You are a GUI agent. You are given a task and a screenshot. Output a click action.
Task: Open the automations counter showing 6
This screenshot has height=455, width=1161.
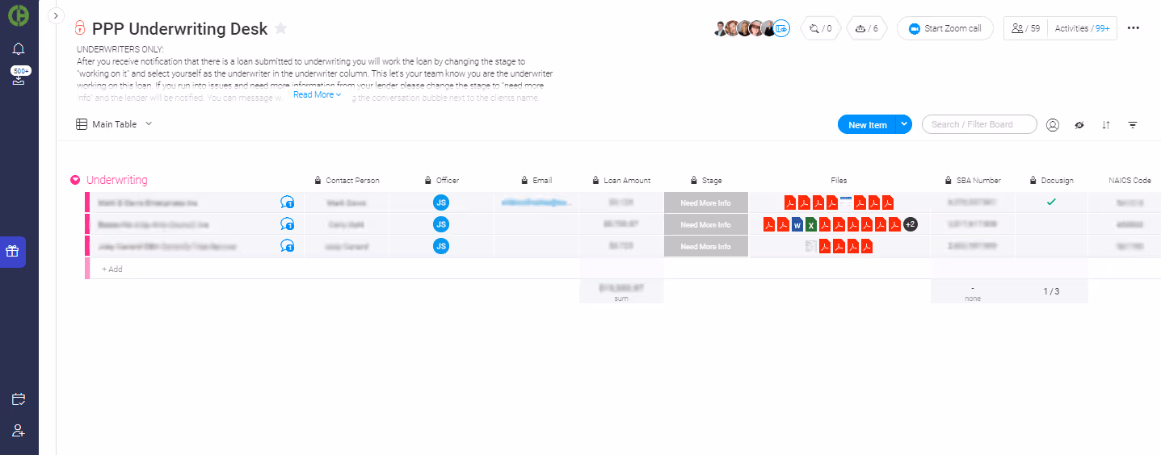(866, 28)
